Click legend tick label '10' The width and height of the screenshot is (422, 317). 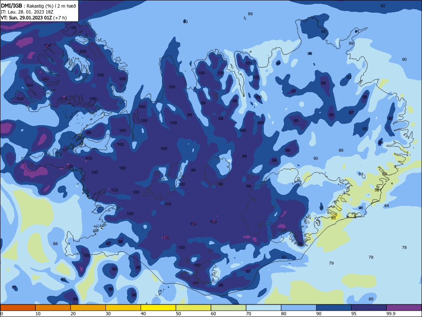(x=38, y=314)
